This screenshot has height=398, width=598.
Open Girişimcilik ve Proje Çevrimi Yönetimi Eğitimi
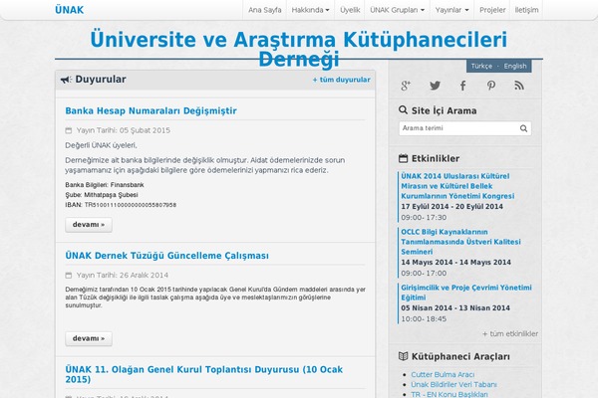coord(466,293)
